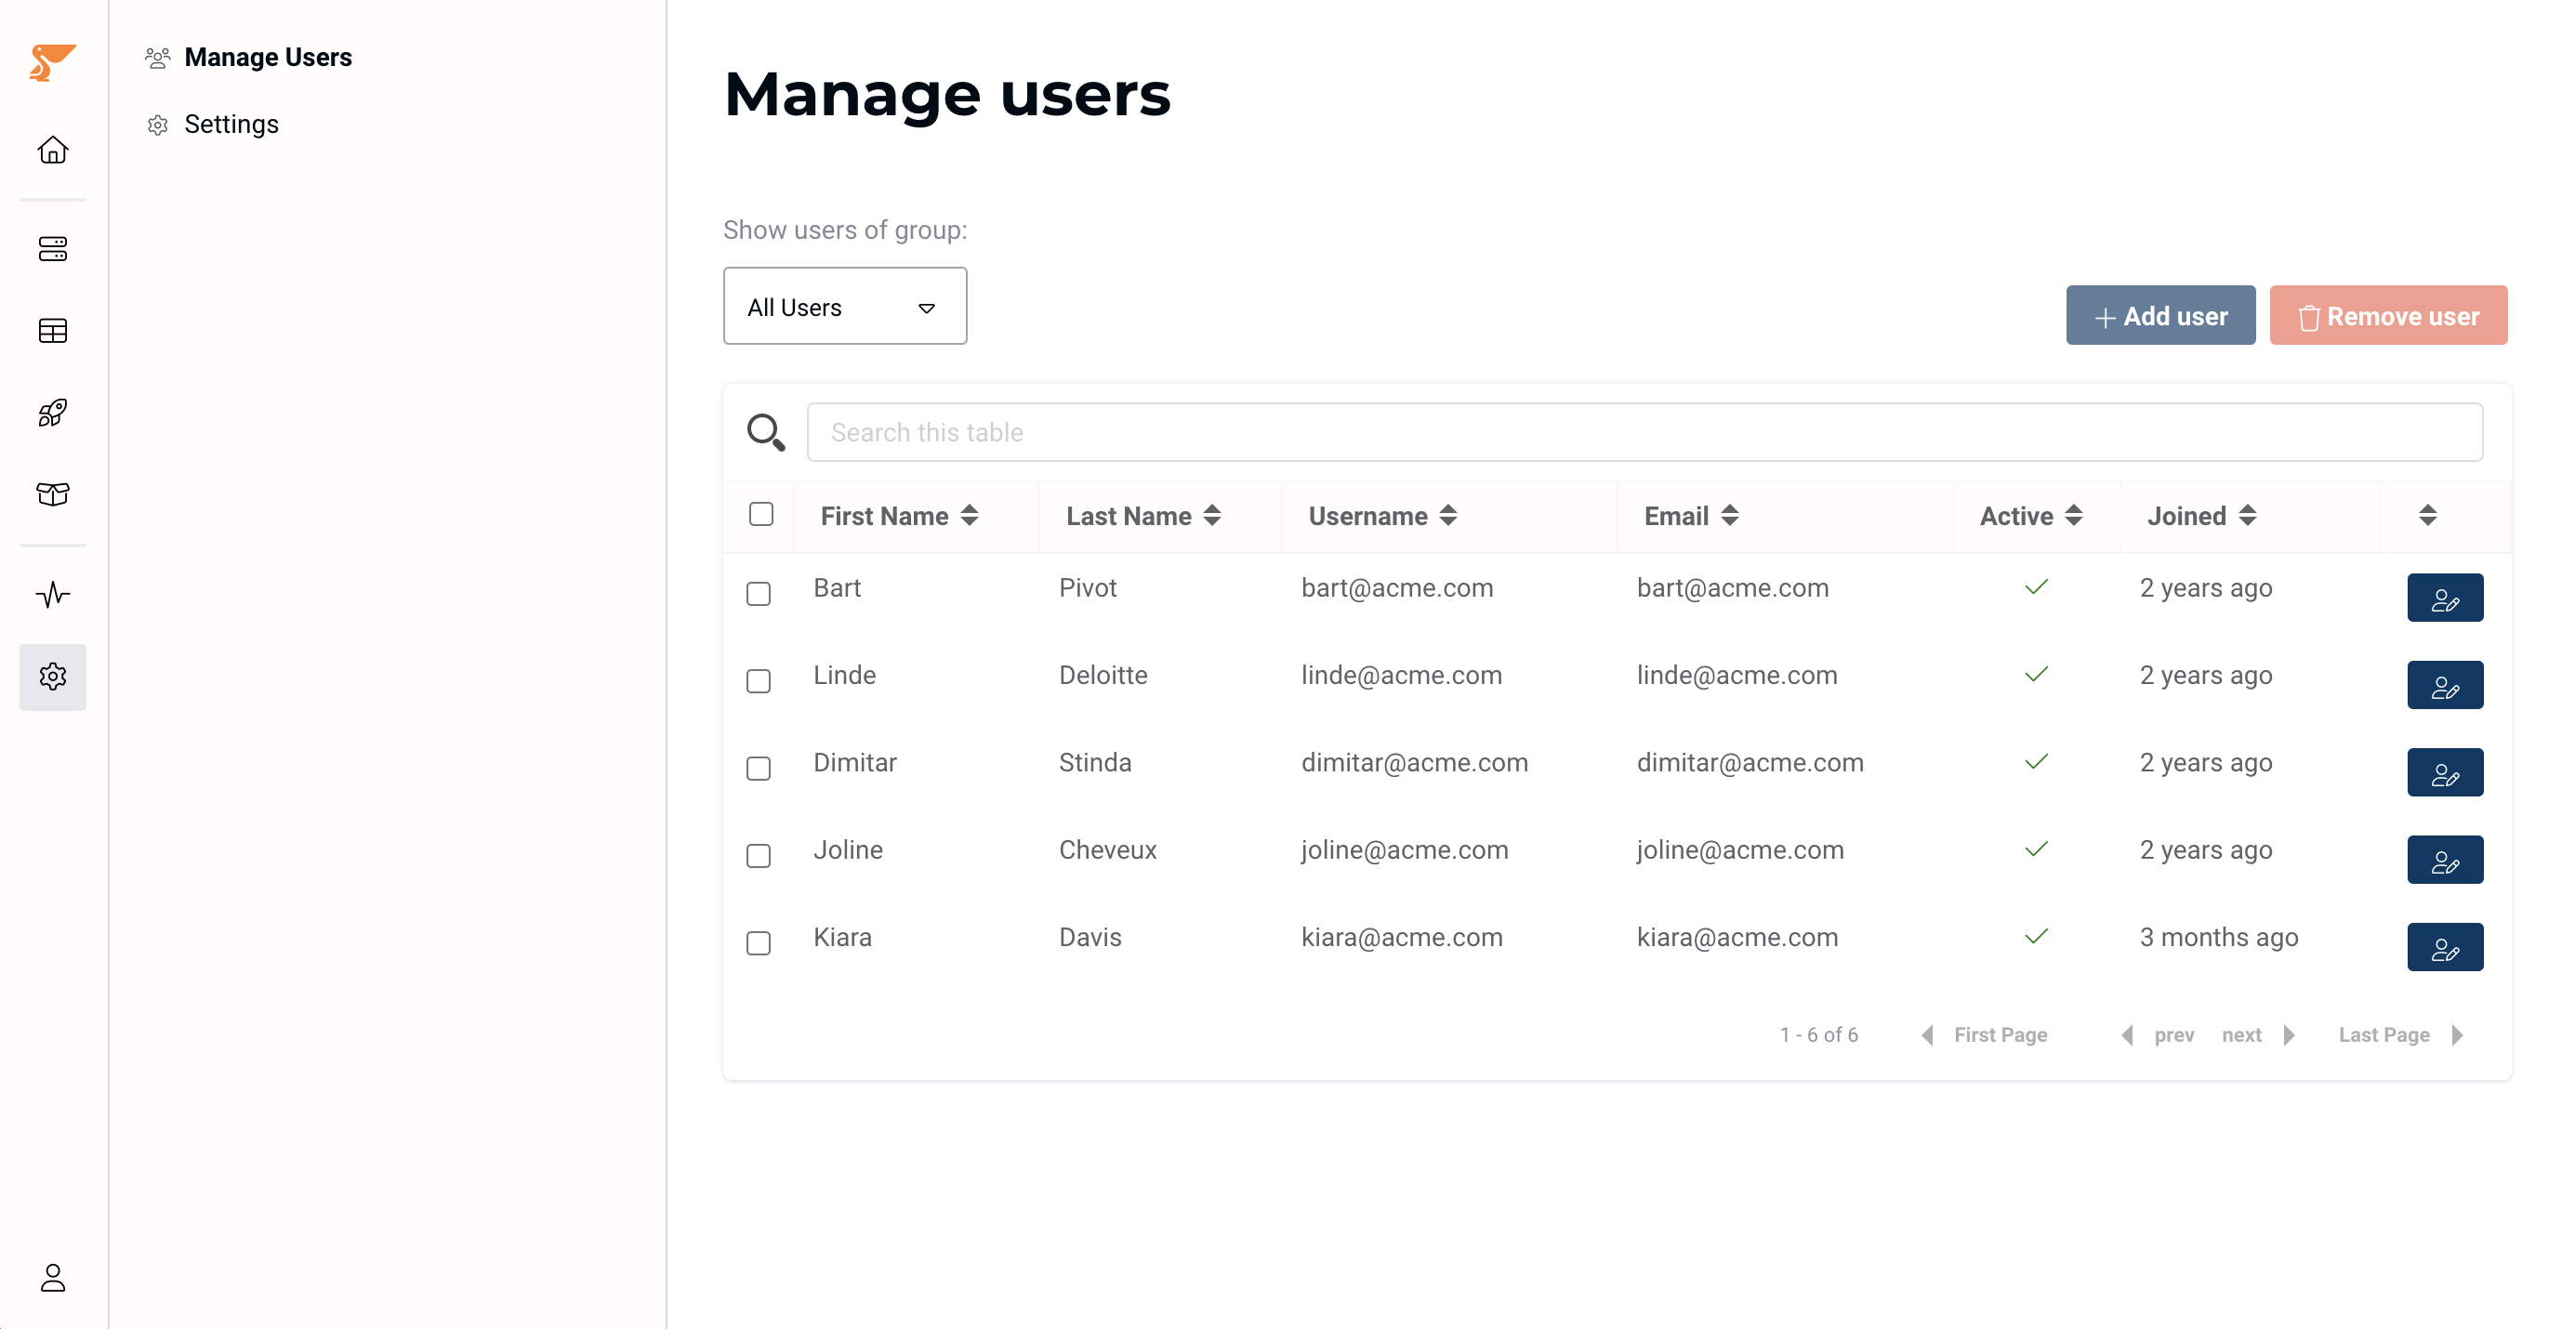Viewport: 2562px width, 1329px height.
Task: Click the '1 - 6 of 6' count
Action: [1818, 1034]
